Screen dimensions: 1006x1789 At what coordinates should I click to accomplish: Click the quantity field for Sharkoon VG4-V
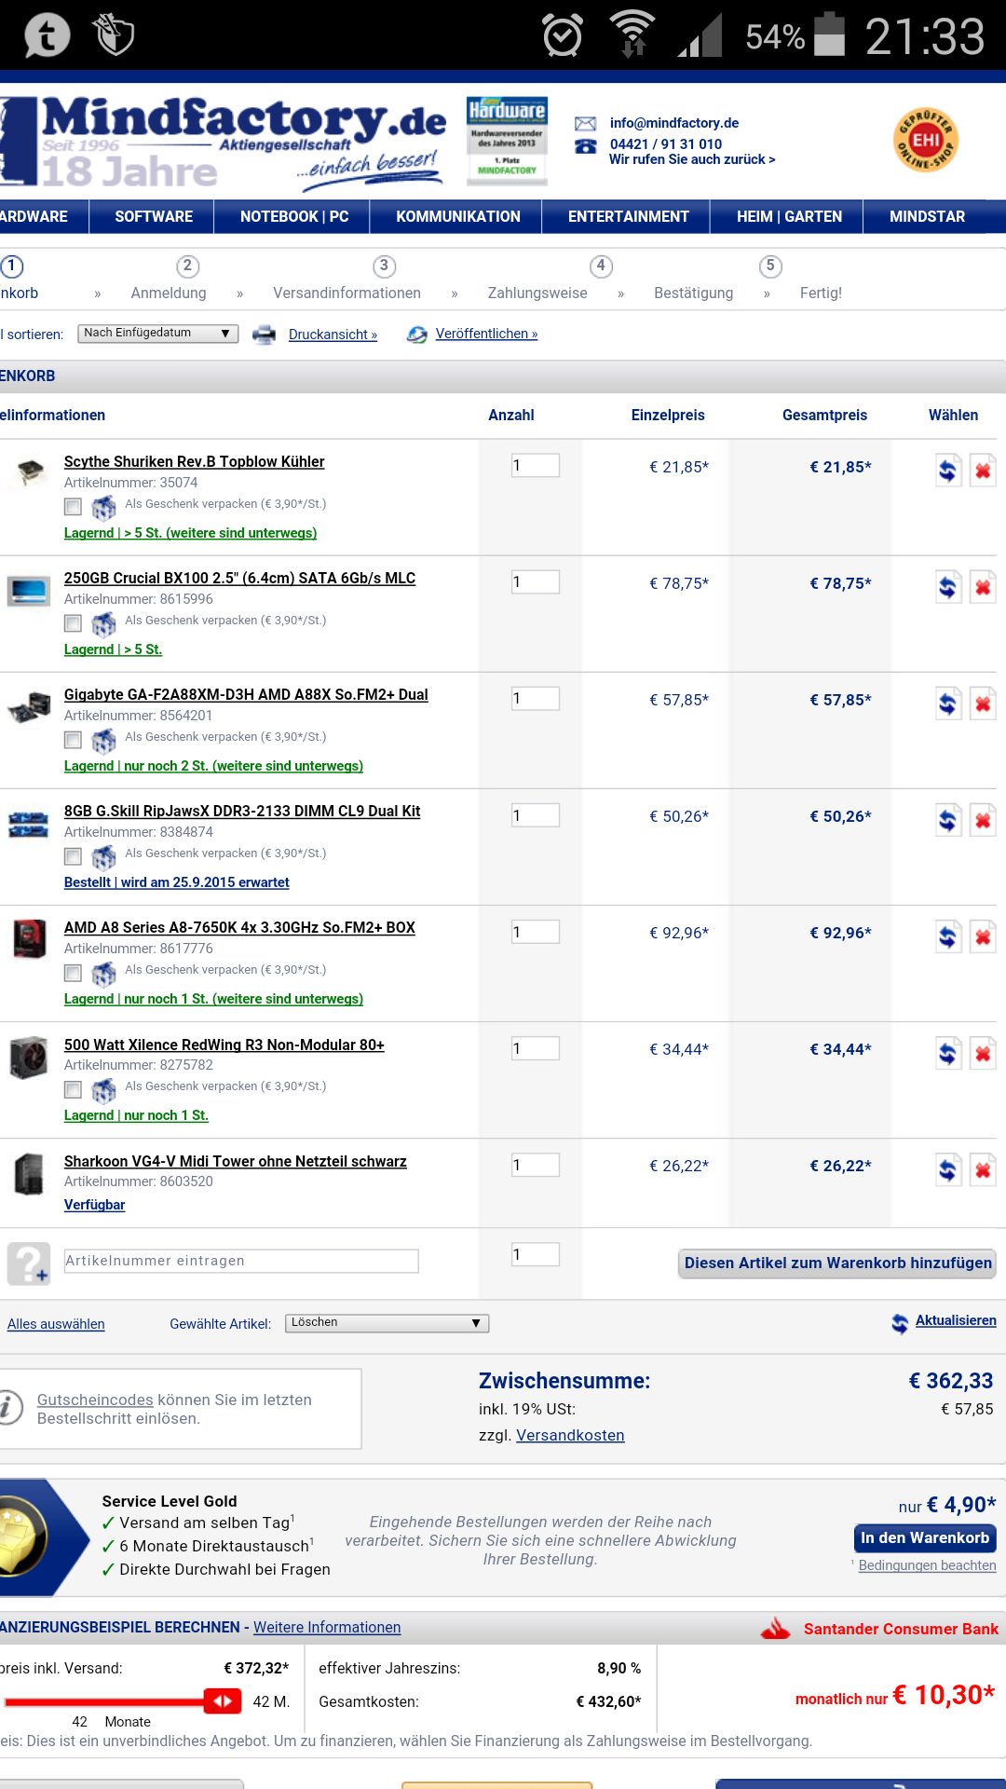tap(536, 1165)
